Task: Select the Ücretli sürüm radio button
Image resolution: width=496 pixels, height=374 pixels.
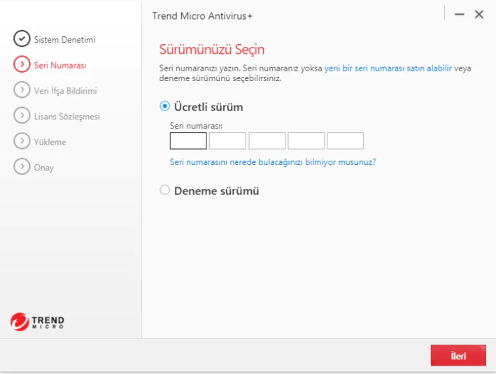Action: point(165,107)
